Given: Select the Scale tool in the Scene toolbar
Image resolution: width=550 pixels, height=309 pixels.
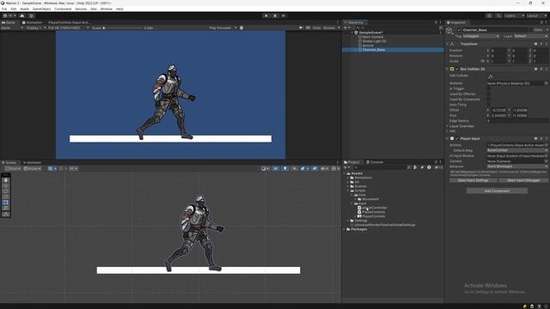Looking at the screenshot, I should (x=6, y=197).
